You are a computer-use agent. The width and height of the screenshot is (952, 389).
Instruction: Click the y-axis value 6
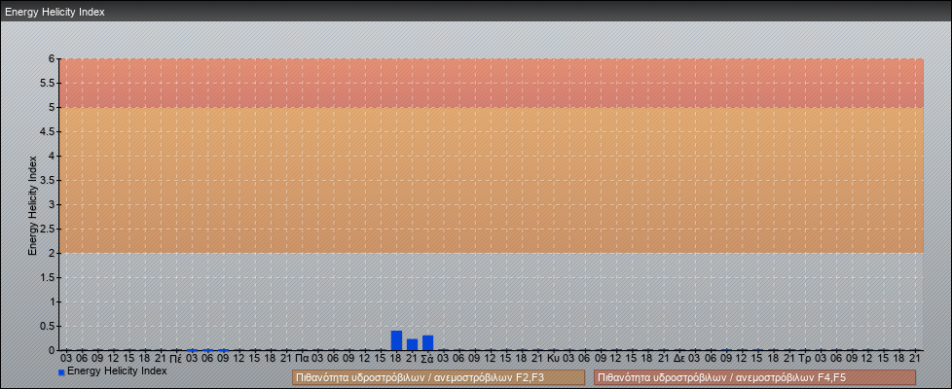(x=53, y=59)
